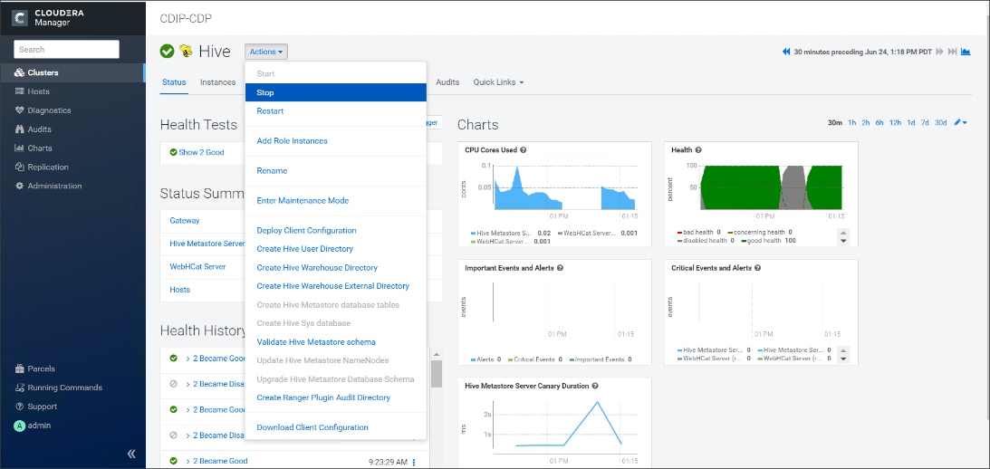This screenshot has width=990, height=469.
Task: Click help icon beside Health chart title
Action: (699, 150)
